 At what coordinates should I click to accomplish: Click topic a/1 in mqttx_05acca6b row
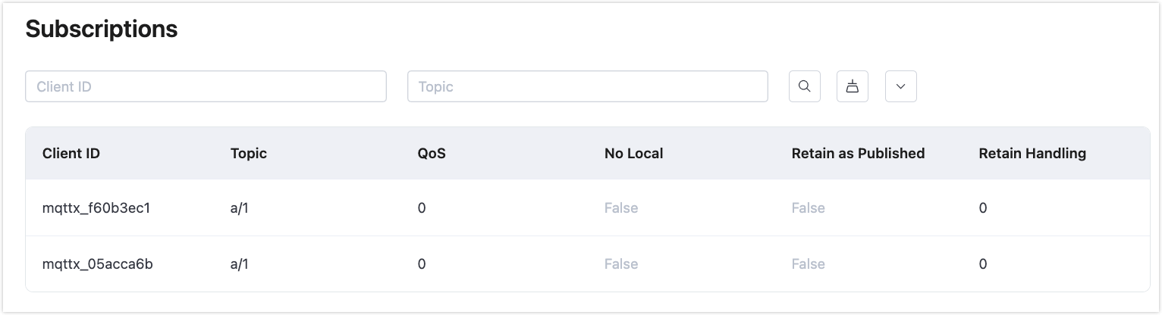pyautogui.click(x=240, y=264)
